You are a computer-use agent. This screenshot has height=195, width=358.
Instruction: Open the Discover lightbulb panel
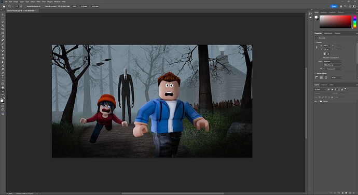coord(350,6)
